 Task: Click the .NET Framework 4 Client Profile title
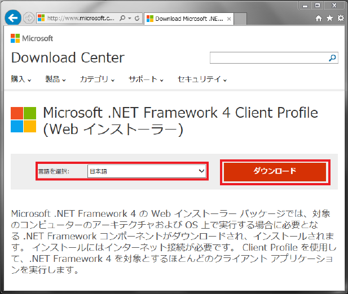click(x=180, y=121)
